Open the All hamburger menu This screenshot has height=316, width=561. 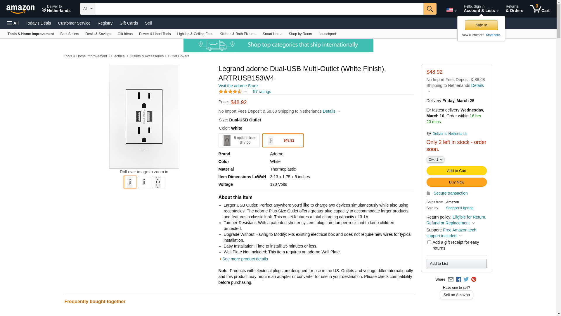pos(13,23)
